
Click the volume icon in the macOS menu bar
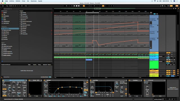point(161,1)
